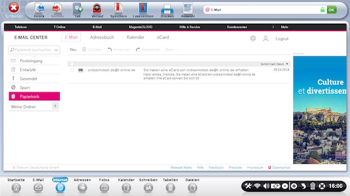Screen dimensions: 350x196
Task: Switch to the Adressbuch tab
Action: tap(102, 37)
